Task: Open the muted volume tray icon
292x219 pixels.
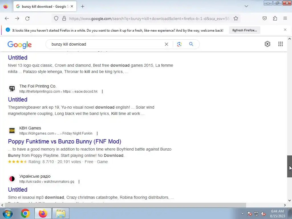Action: click(x=263, y=214)
